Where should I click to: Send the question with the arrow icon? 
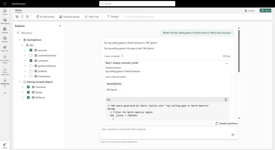coord(233,135)
